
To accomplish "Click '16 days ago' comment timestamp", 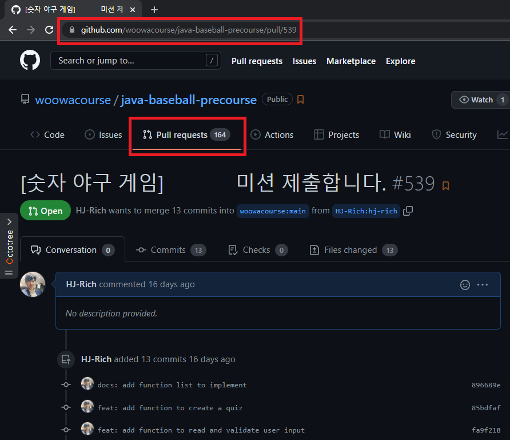I will (172, 284).
